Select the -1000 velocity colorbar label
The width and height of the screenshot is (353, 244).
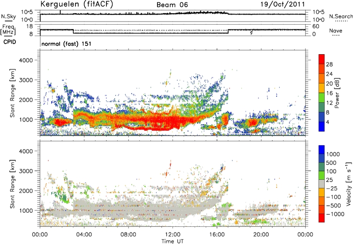click(335, 214)
